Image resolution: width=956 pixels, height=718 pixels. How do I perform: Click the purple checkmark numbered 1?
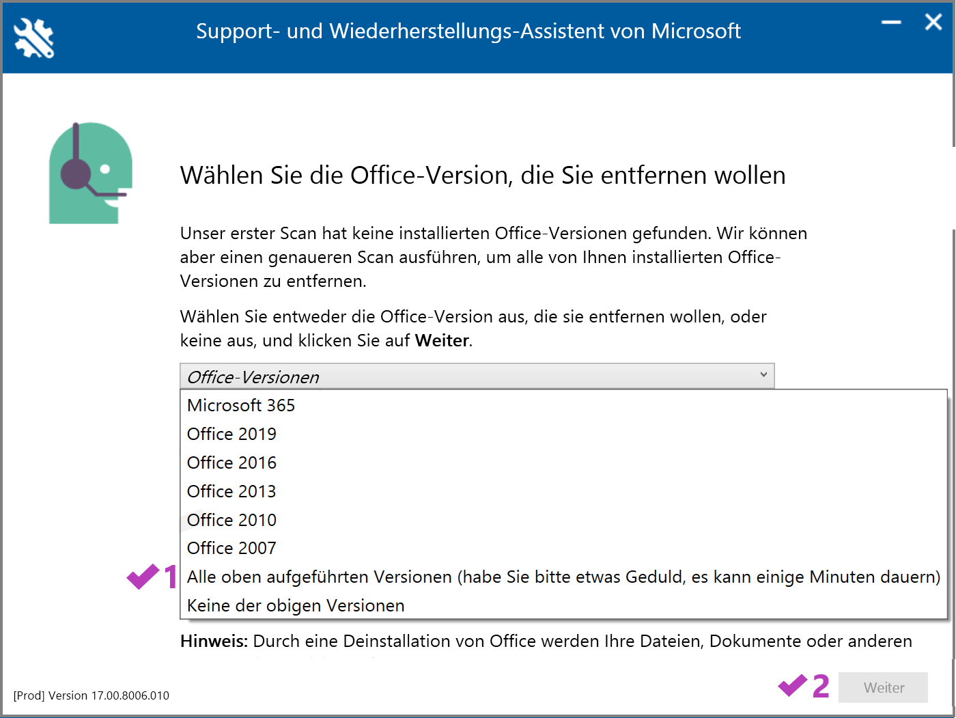(143, 577)
